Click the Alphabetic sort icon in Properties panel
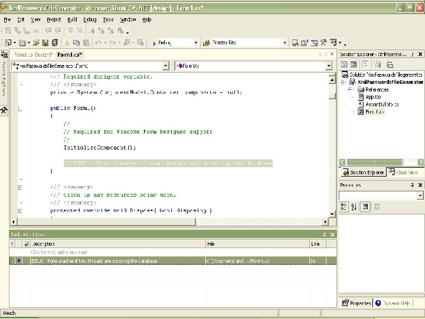Viewport: 425px width, 319px height. (354, 206)
